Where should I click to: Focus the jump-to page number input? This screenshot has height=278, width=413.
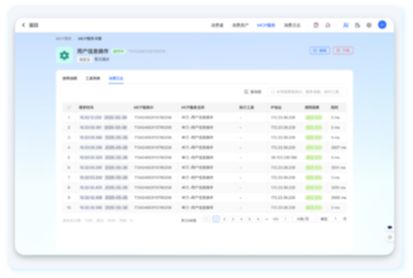coord(336,219)
